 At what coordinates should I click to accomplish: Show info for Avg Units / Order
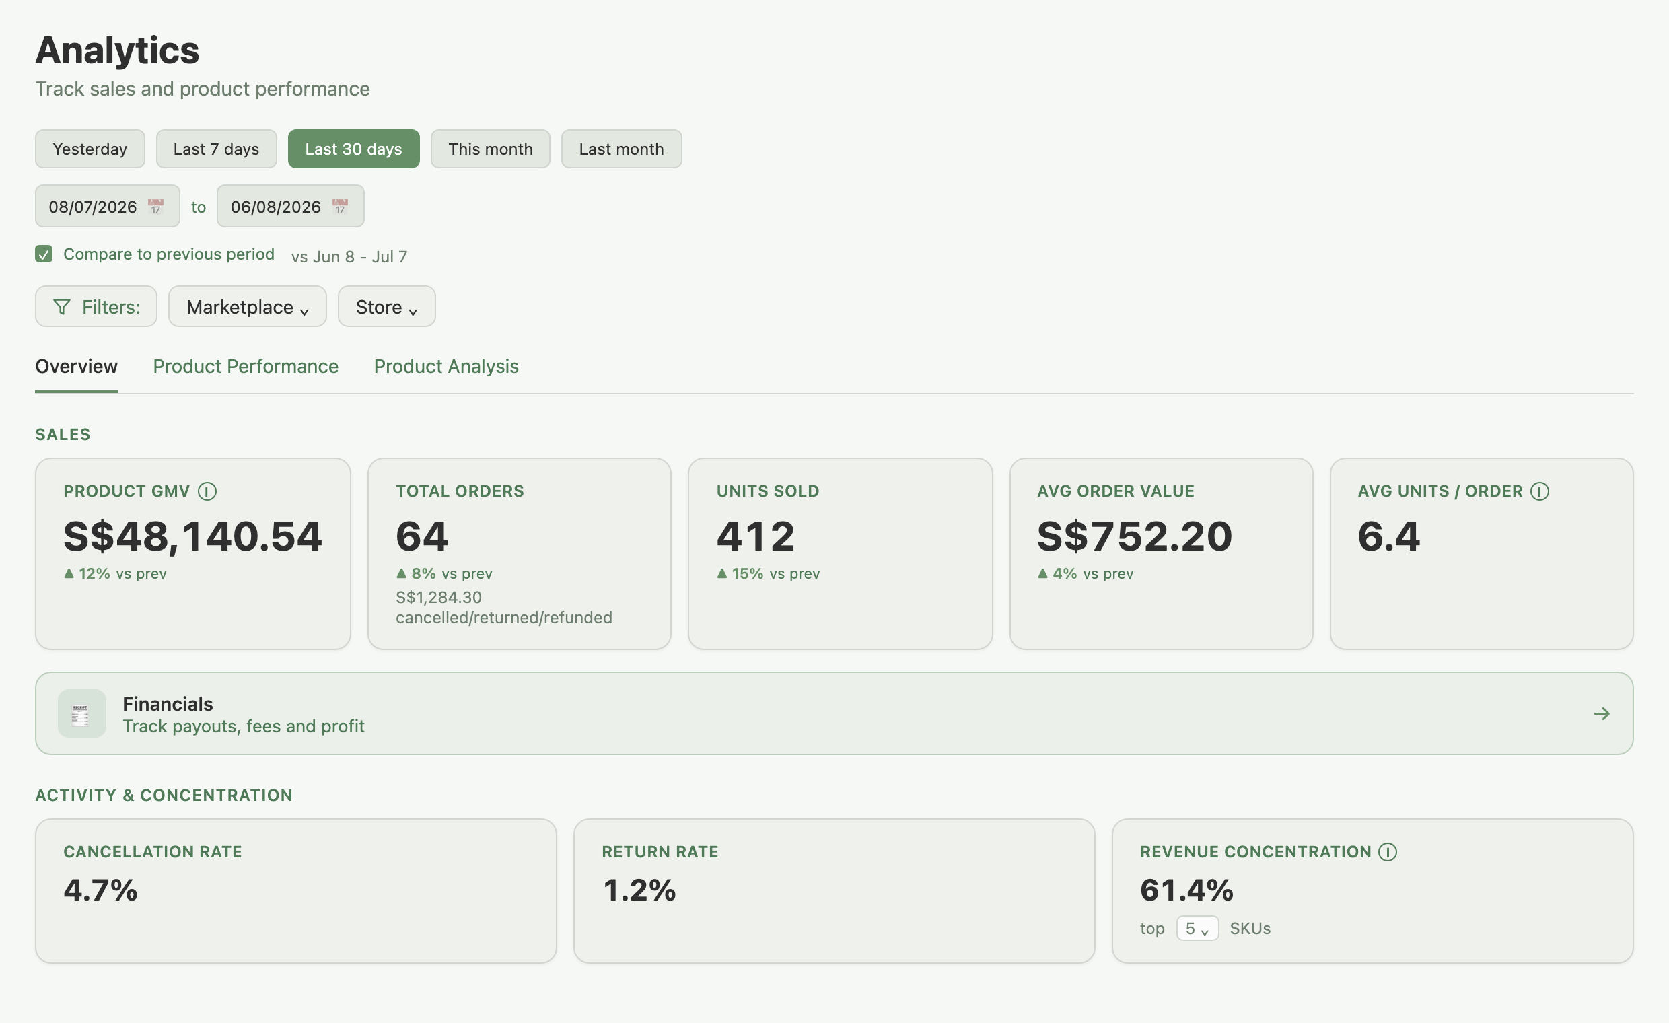1540,491
